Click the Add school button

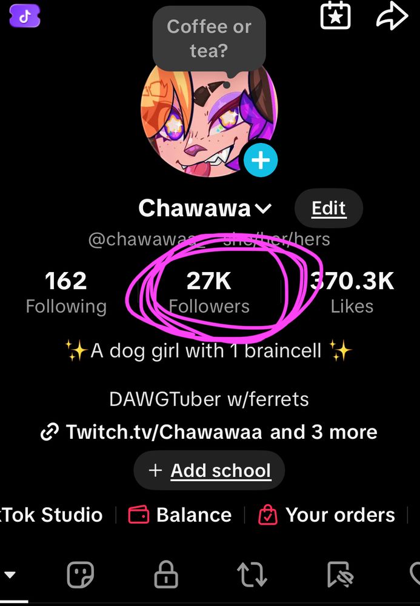coord(209,470)
